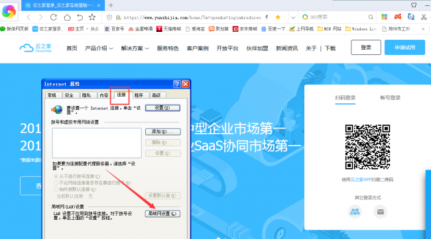Open the 微信网页版 bookmark
This screenshot has height=239, width=431.
coord(15,29)
